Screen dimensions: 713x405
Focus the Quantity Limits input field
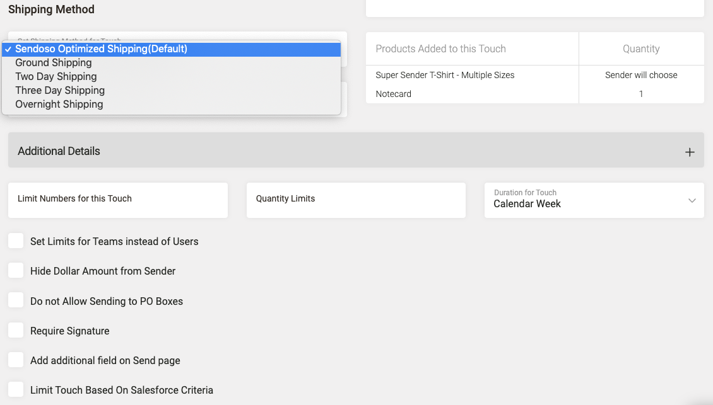(356, 200)
